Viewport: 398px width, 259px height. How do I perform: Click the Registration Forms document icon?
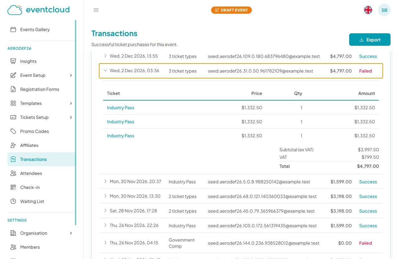13,89
